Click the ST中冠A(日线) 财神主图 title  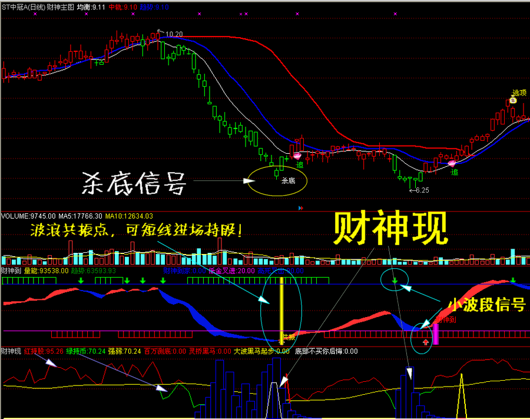pyautogui.click(x=38, y=7)
